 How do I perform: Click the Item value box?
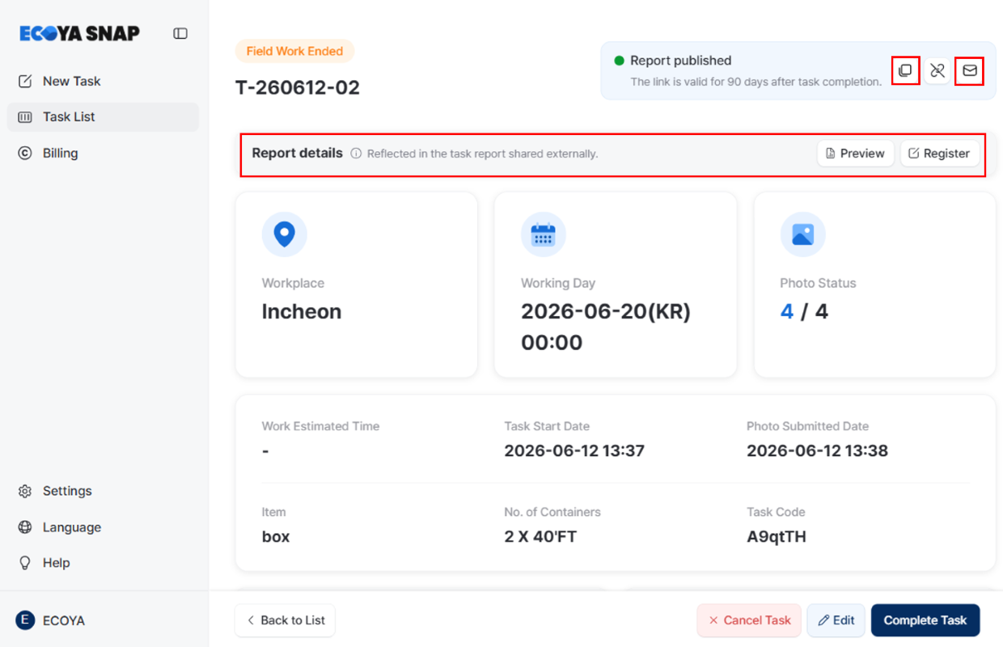(x=276, y=536)
